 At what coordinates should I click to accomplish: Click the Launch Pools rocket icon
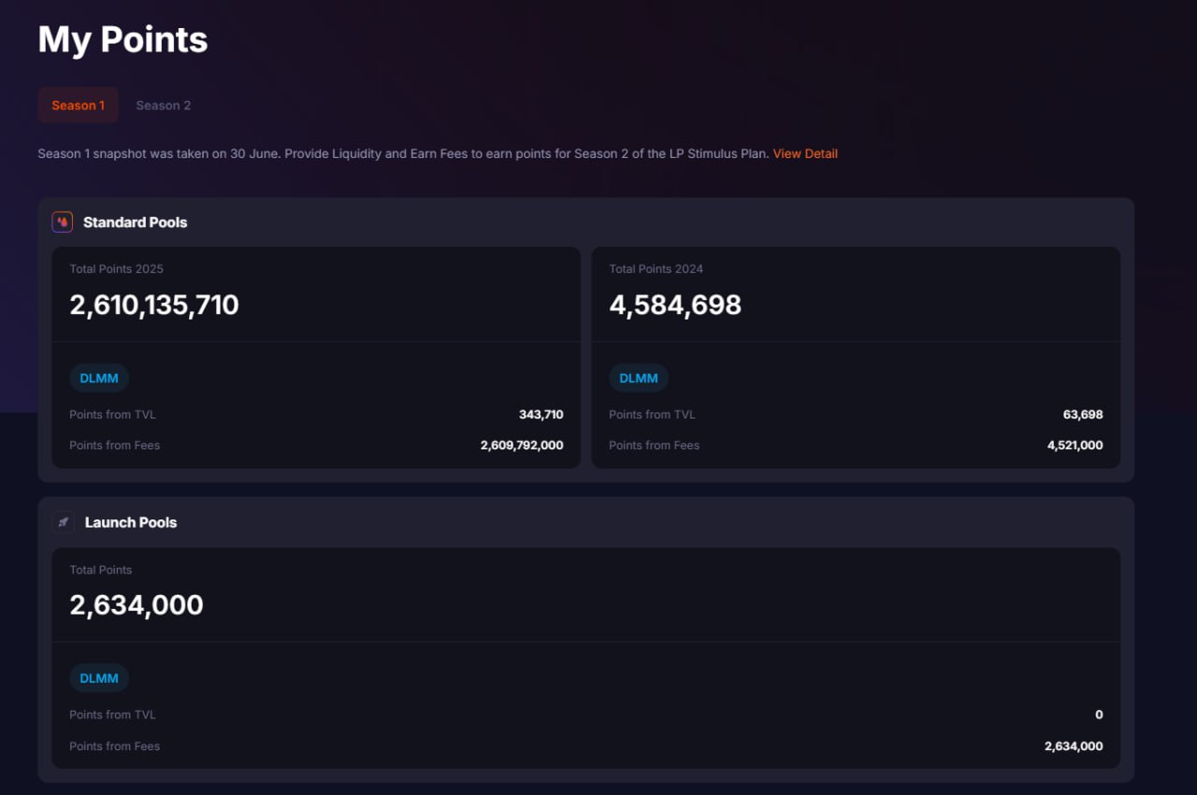tap(63, 522)
